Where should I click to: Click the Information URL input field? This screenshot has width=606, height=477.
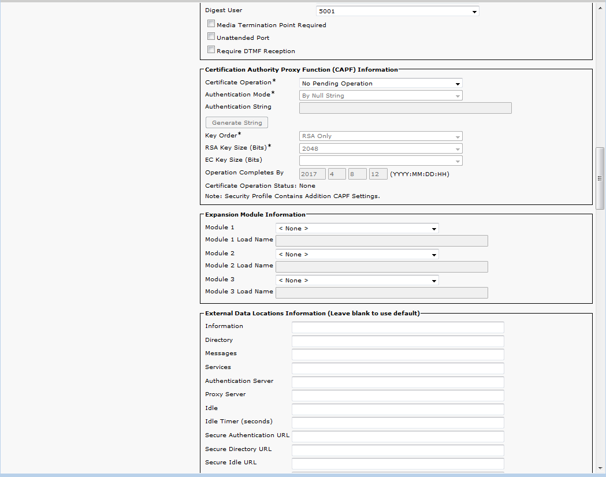(x=397, y=327)
